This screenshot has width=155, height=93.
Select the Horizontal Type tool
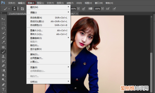click(3, 89)
